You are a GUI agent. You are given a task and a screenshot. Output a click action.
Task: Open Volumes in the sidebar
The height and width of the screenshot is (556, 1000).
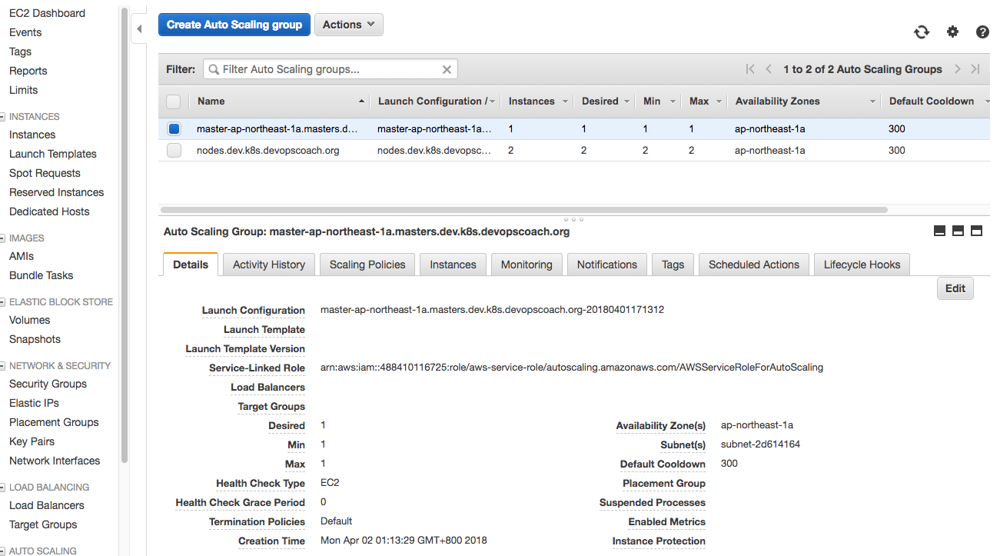[29, 320]
